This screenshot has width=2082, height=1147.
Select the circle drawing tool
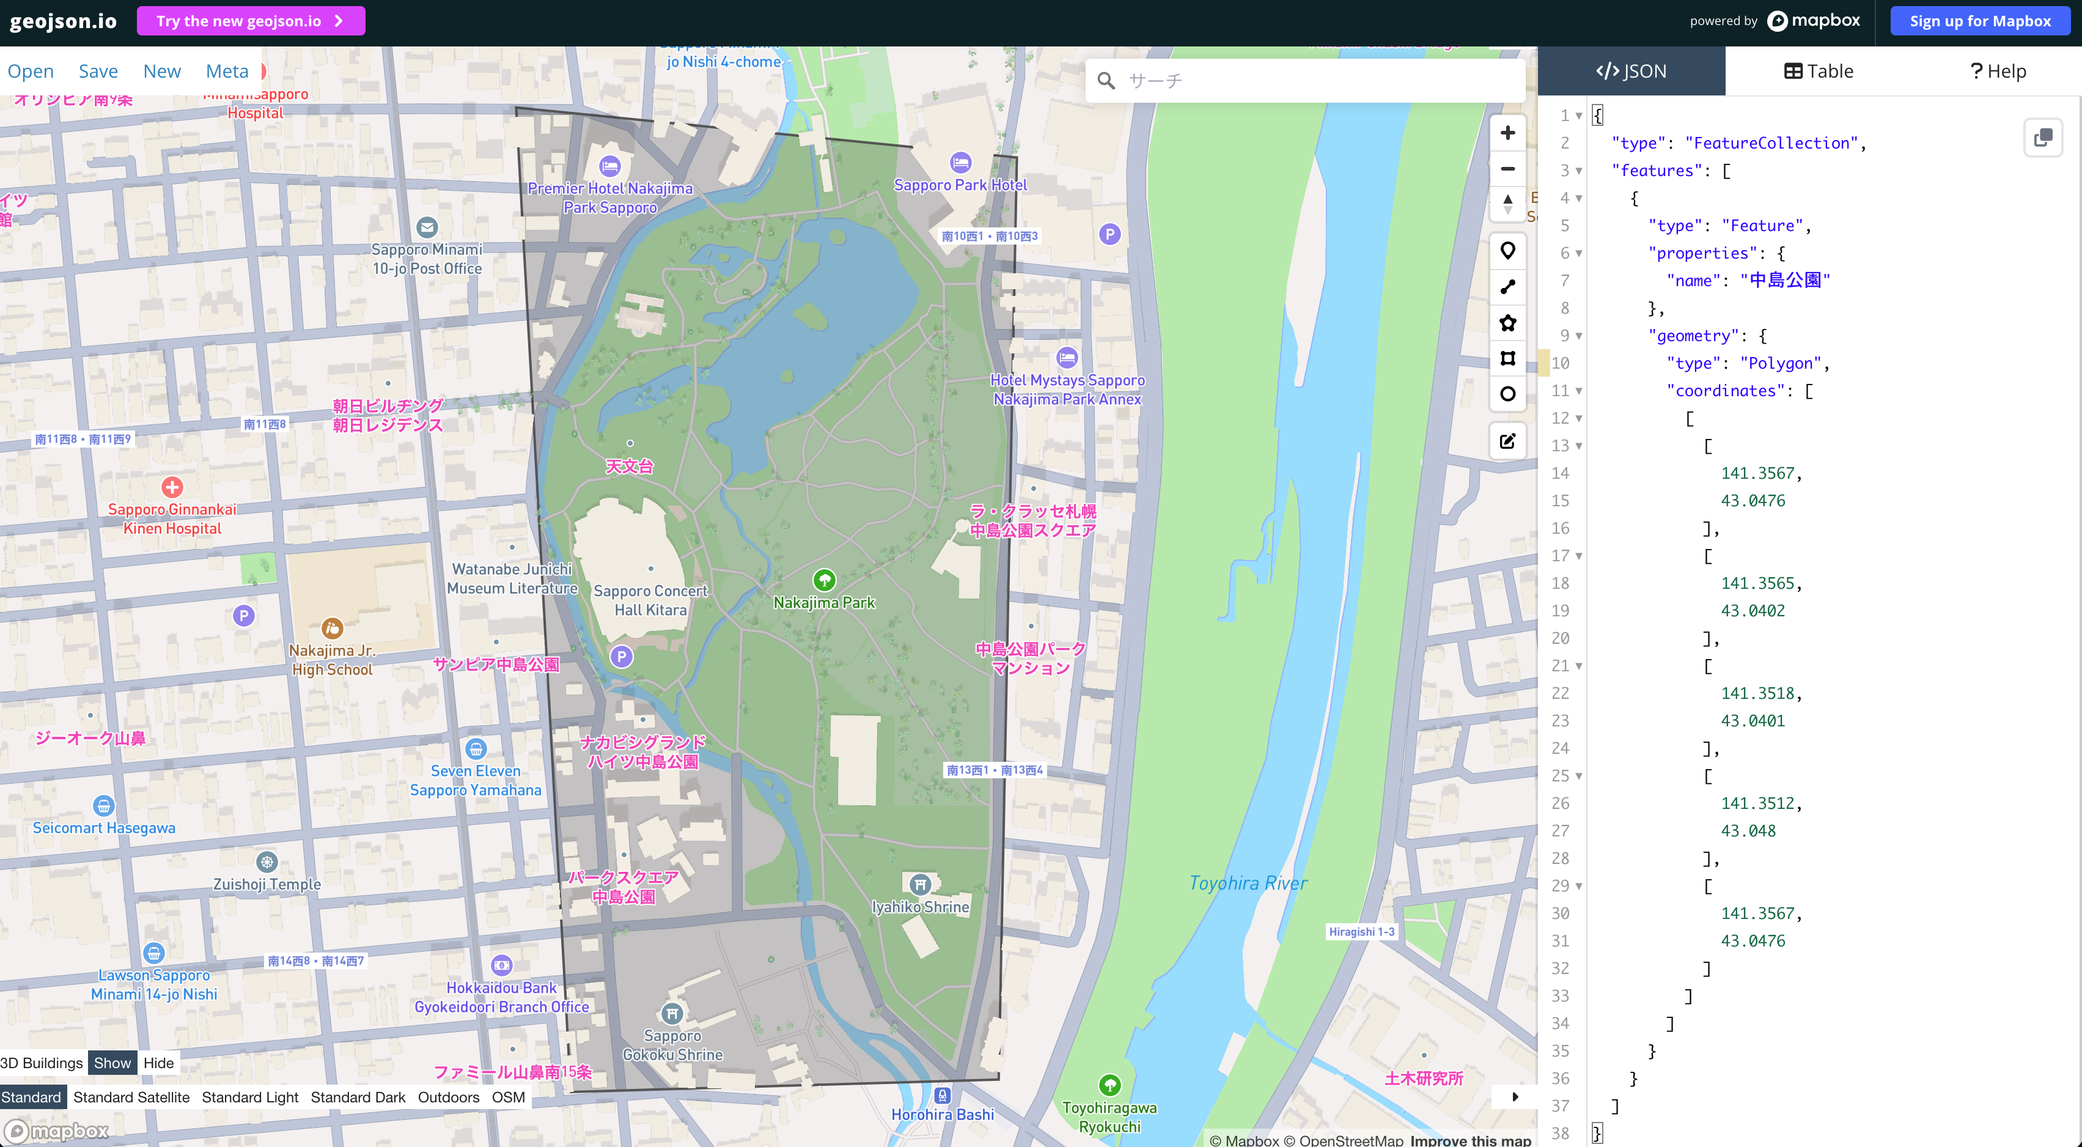[x=1507, y=394]
